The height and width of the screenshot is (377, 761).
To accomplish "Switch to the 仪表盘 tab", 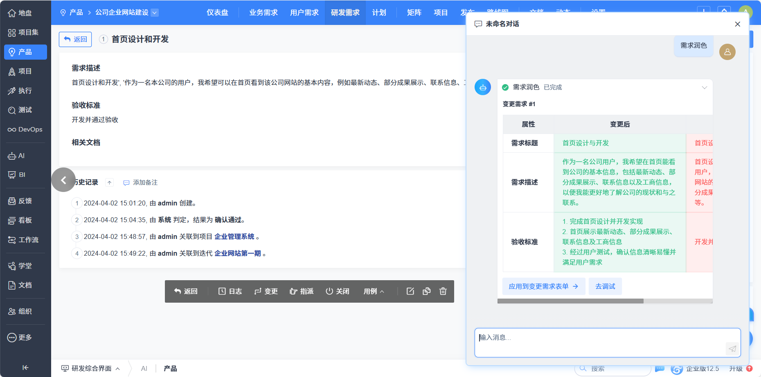I will coord(217,13).
